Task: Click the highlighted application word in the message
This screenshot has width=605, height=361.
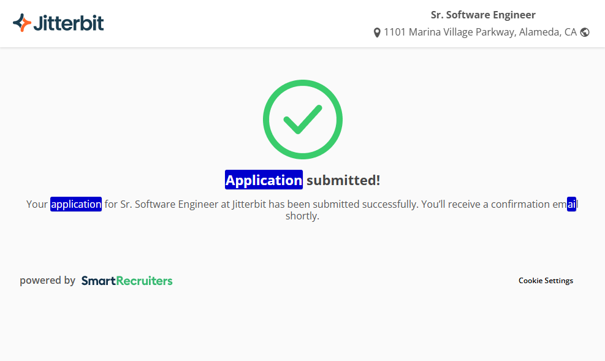Action: (x=76, y=204)
